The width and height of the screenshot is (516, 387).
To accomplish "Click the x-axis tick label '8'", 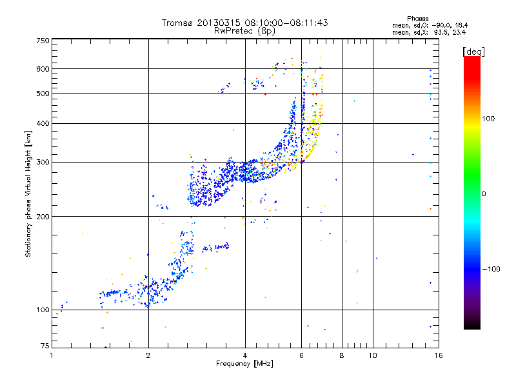I will point(342,355).
